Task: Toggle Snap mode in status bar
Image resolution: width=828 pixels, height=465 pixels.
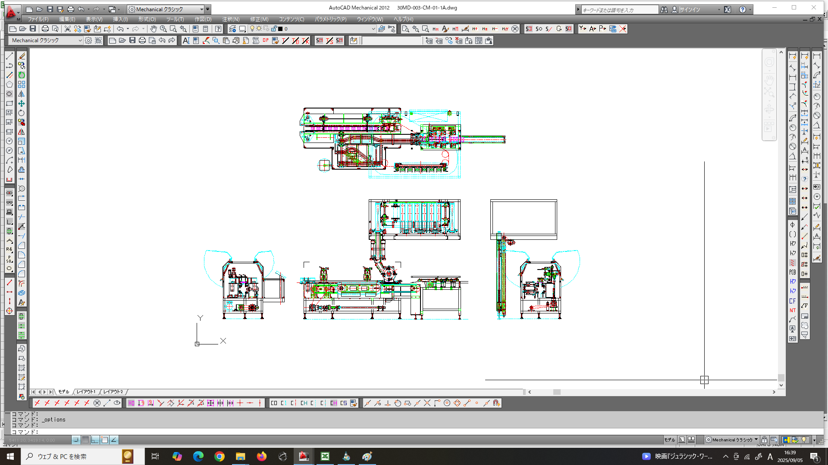Action: [x=76, y=440]
